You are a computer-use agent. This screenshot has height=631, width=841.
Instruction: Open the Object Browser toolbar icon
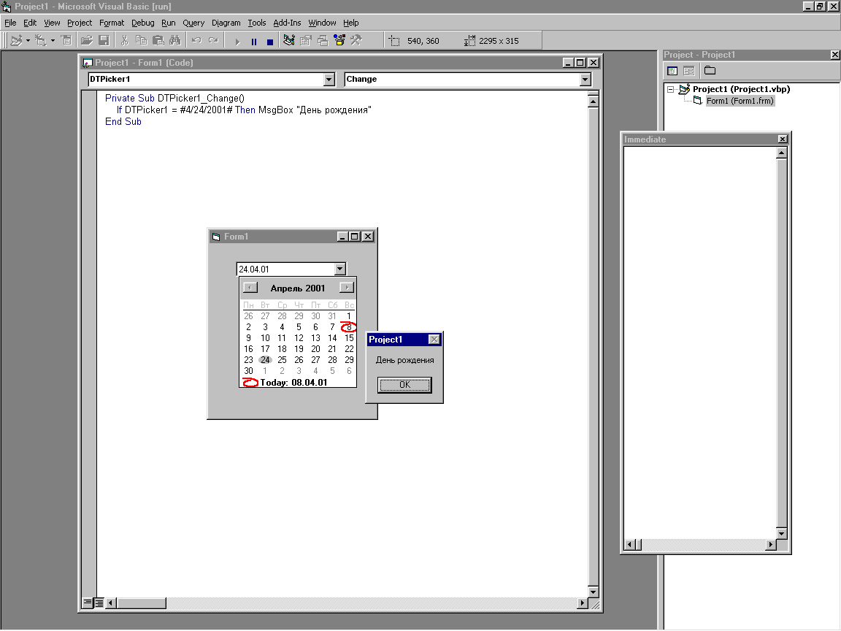[x=339, y=41]
